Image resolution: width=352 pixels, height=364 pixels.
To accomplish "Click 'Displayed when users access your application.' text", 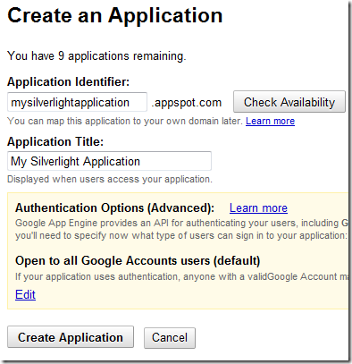I will (110, 179).
